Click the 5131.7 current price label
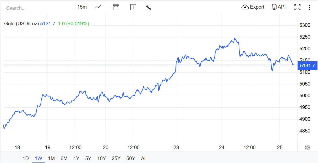 [x=308, y=66]
